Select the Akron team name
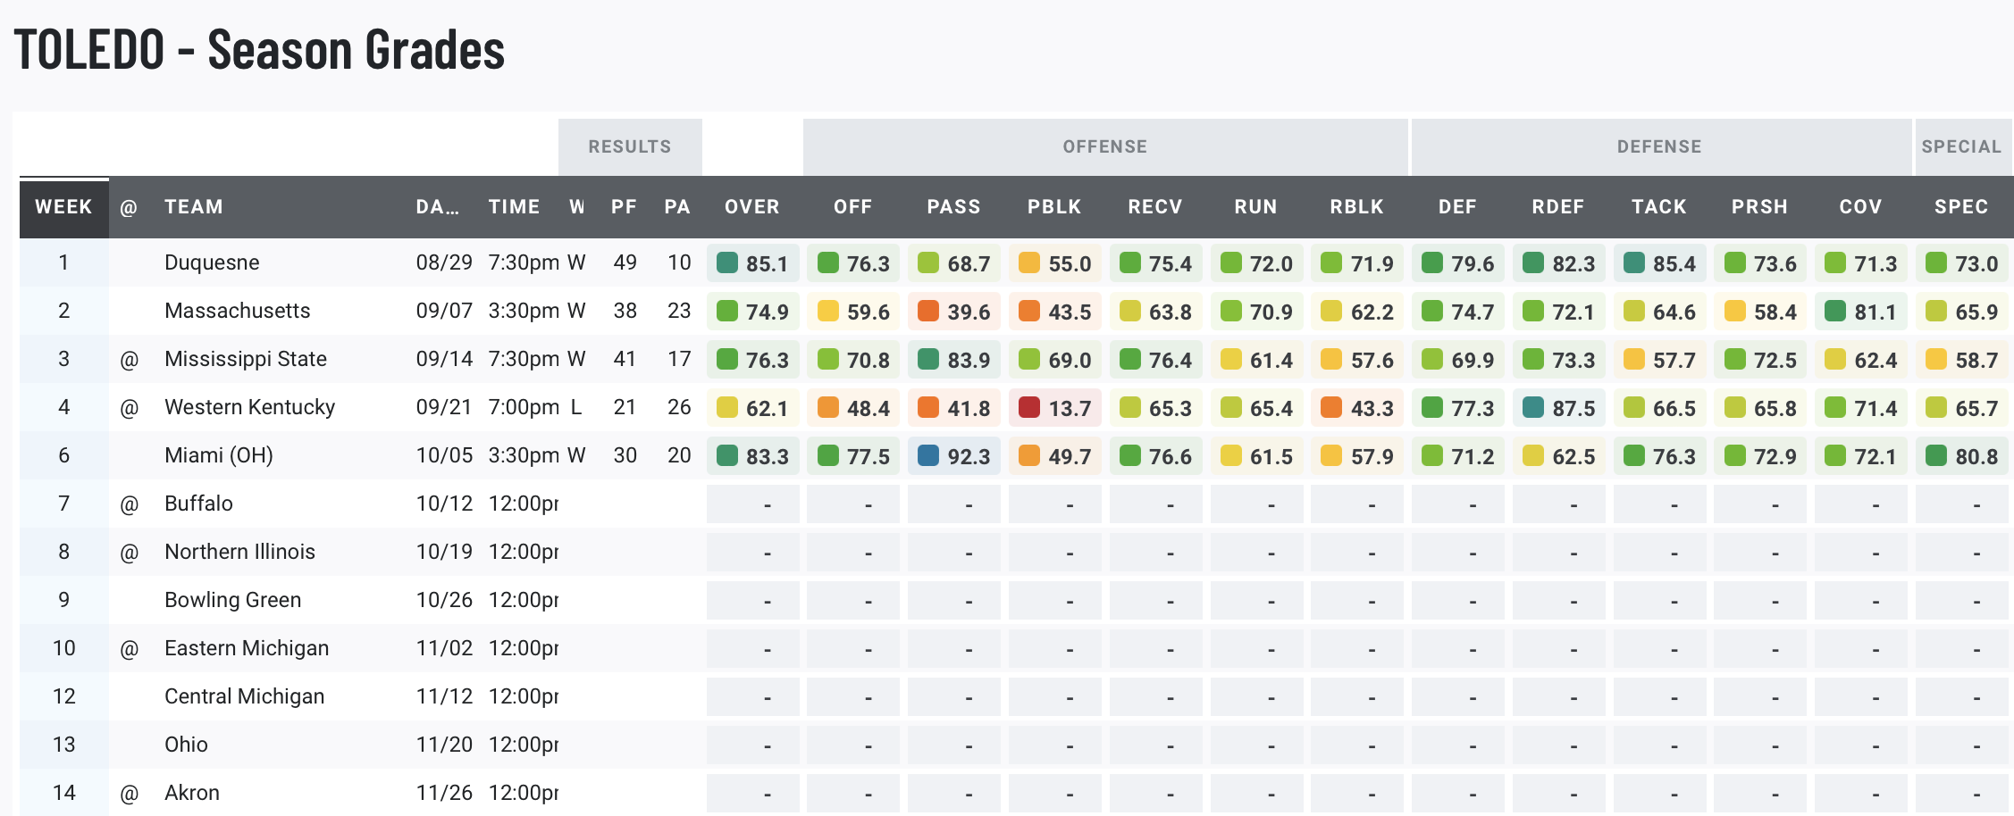 (x=191, y=793)
